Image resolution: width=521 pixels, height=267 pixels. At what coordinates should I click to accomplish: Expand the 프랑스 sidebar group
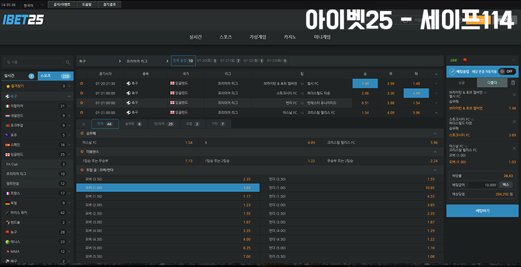tap(69, 193)
